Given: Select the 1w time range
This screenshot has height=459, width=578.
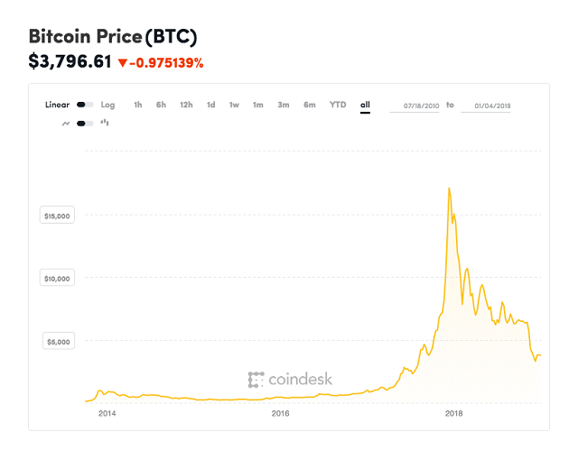Looking at the screenshot, I should (x=234, y=105).
